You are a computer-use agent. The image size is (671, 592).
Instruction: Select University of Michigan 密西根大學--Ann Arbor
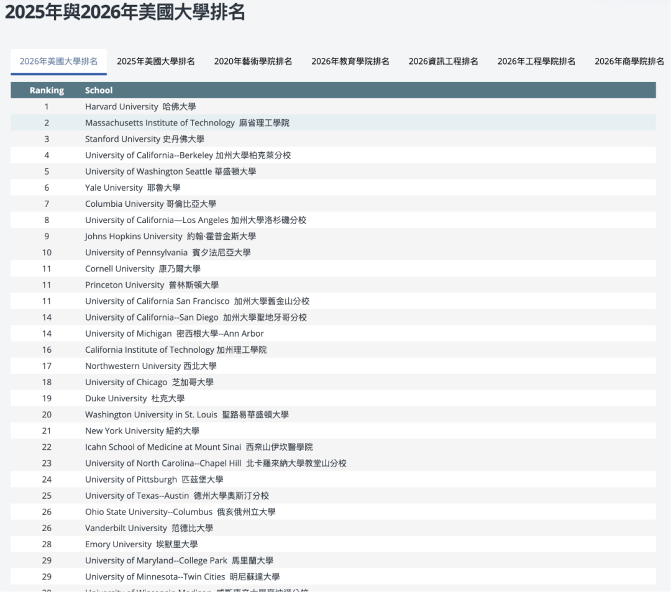click(174, 334)
